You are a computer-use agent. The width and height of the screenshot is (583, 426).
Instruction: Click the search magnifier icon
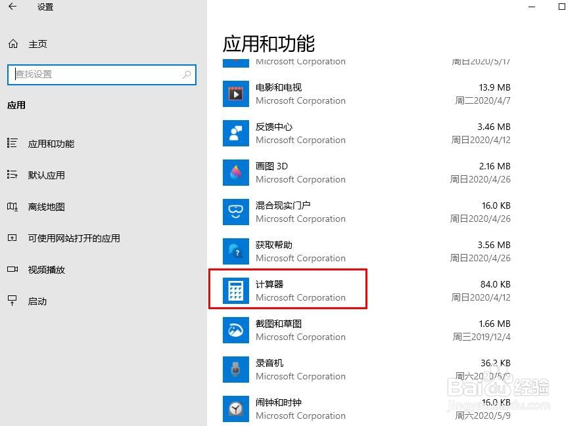point(187,75)
